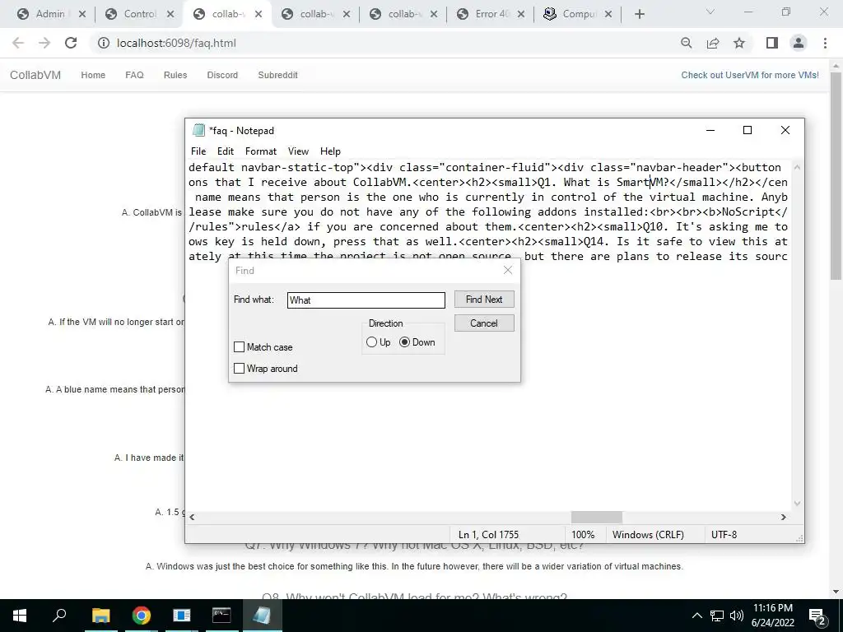This screenshot has width=843, height=632.
Task: Open Chrome from the taskbar
Action: (142, 616)
